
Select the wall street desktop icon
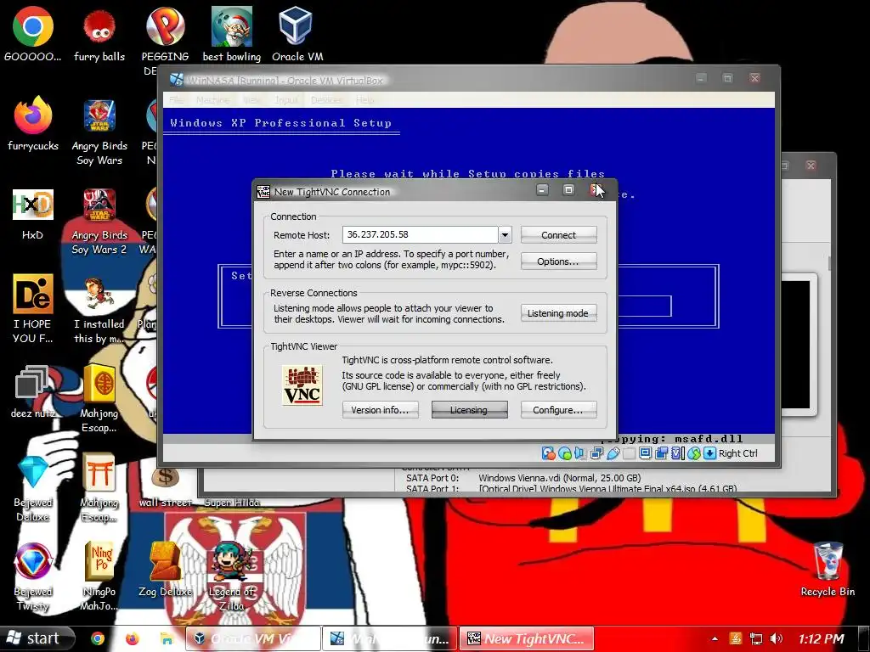point(166,486)
